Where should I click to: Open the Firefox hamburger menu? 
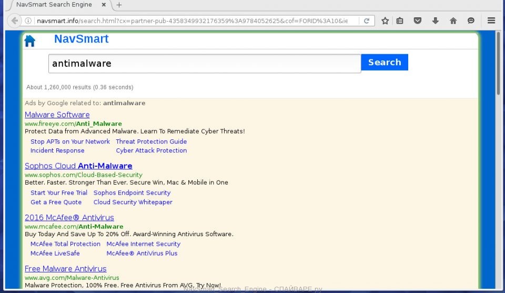pos(491,21)
